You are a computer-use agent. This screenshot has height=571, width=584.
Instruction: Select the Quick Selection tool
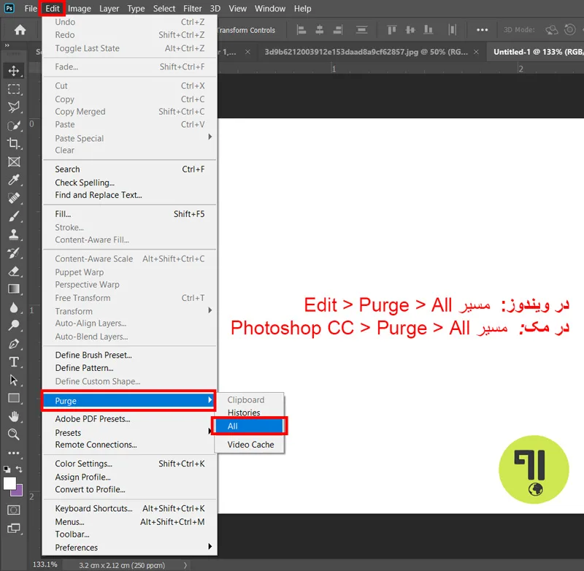coord(14,126)
